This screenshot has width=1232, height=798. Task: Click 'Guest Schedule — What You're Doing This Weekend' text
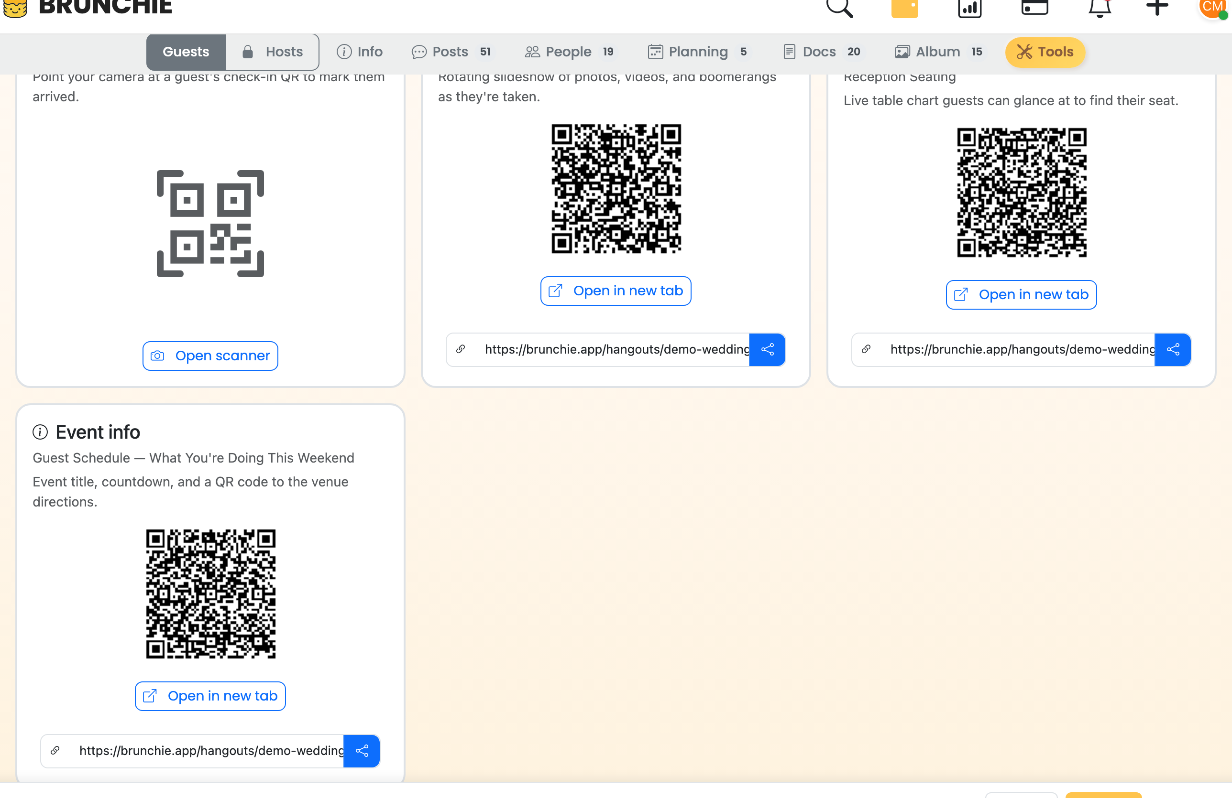193,458
